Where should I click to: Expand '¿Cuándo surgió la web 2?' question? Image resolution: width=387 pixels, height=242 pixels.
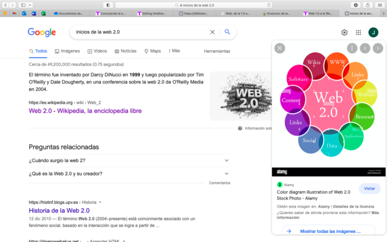(x=129, y=160)
